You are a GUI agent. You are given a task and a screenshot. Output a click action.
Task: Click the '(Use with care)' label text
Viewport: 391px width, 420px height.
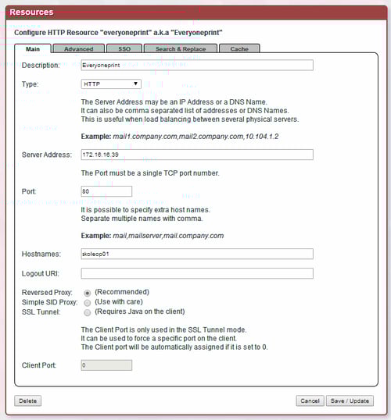[119, 302]
